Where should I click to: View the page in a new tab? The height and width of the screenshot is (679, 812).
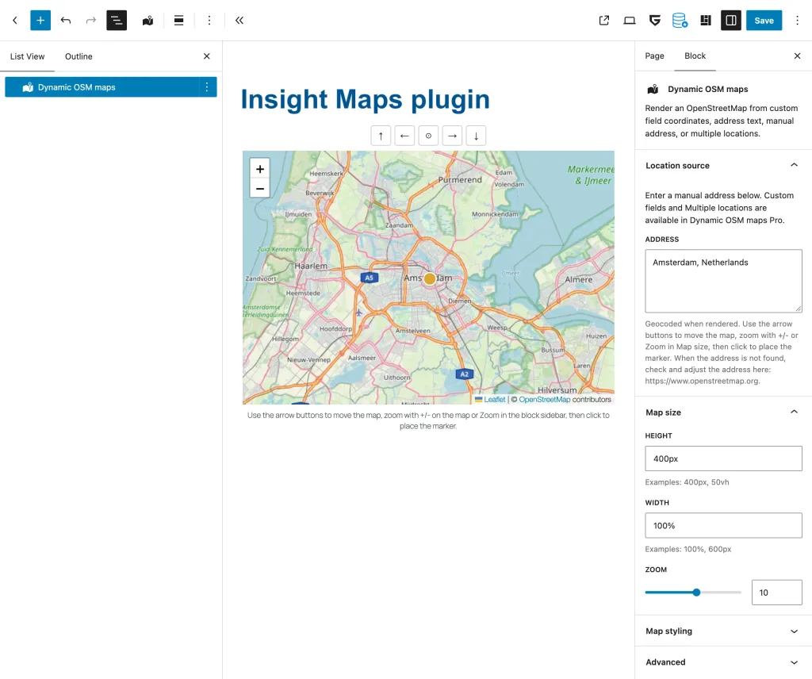click(x=603, y=20)
